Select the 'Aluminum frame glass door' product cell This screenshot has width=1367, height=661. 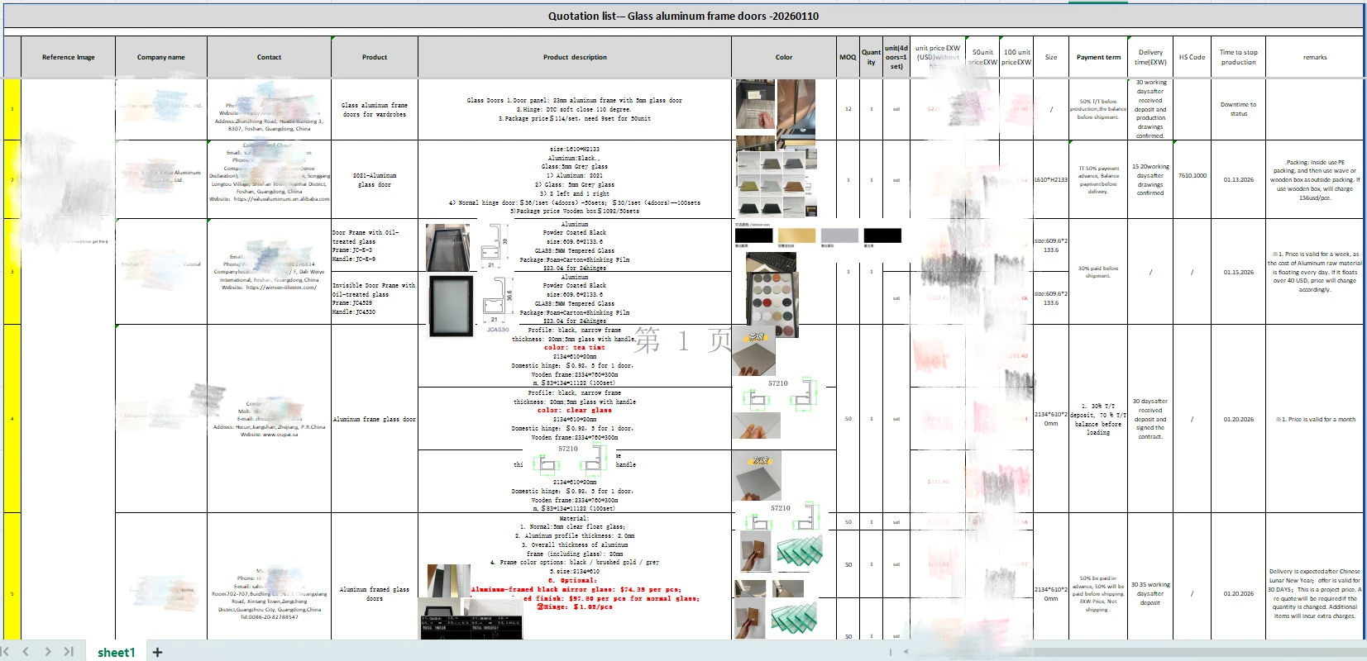375,419
